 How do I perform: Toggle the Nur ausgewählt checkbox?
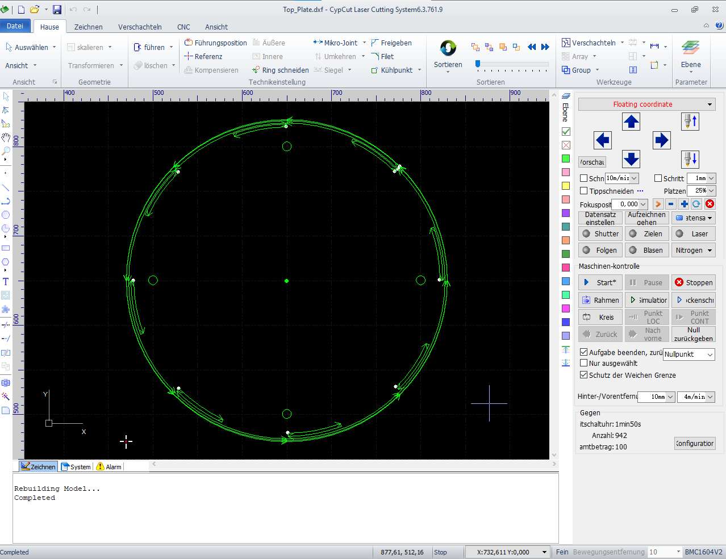coord(583,363)
